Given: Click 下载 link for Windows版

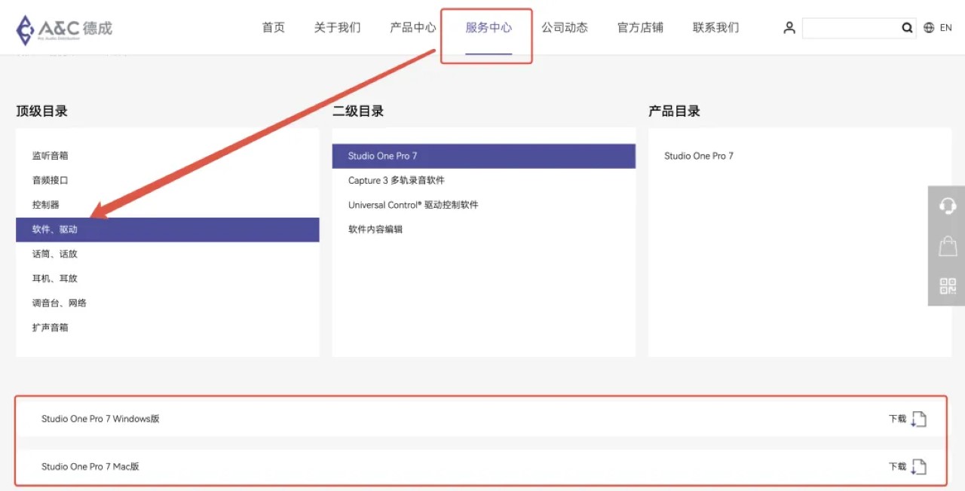Looking at the screenshot, I should coord(897,419).
